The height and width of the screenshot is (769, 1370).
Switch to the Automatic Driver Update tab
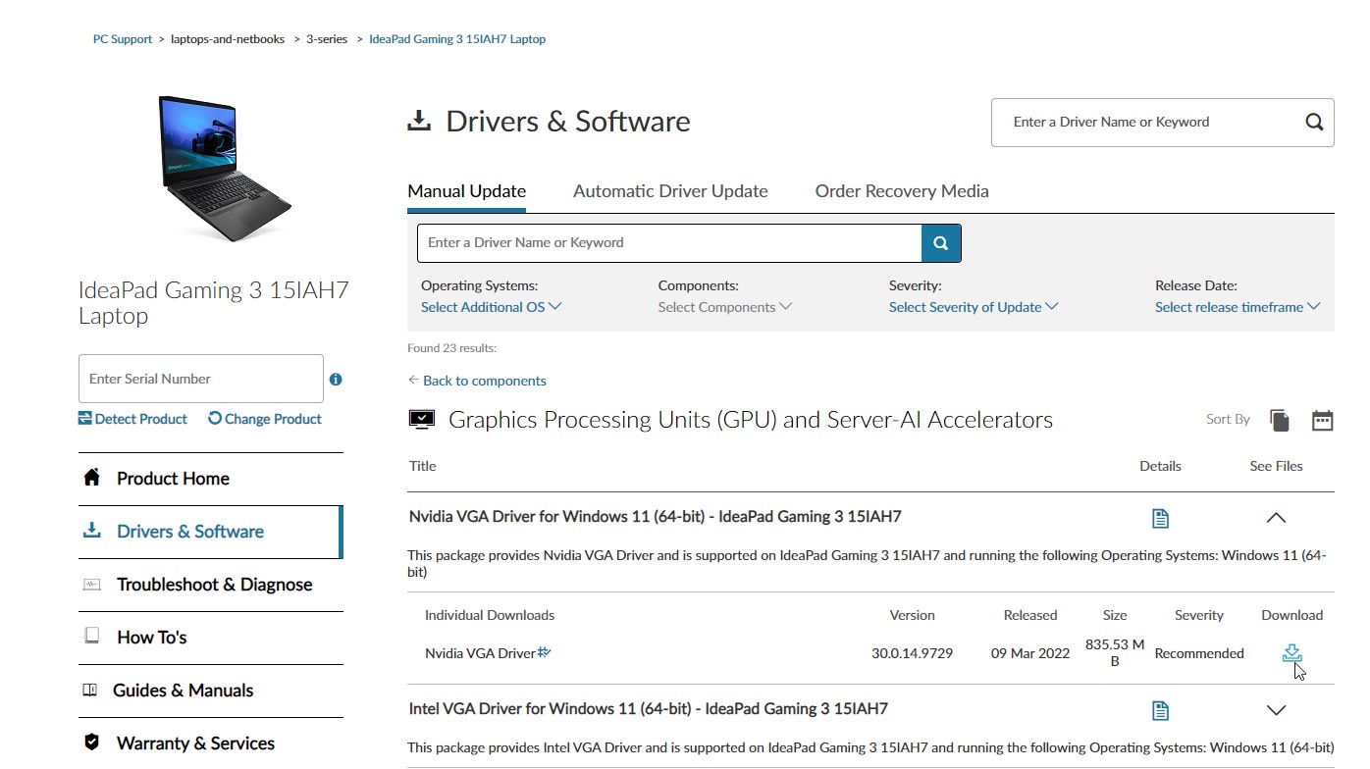click(669, 190)
